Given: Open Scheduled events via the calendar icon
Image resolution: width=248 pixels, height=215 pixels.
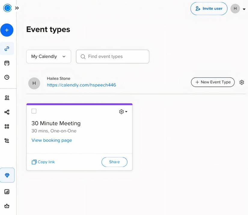Looking at the screenshot, I should (7, 63).
